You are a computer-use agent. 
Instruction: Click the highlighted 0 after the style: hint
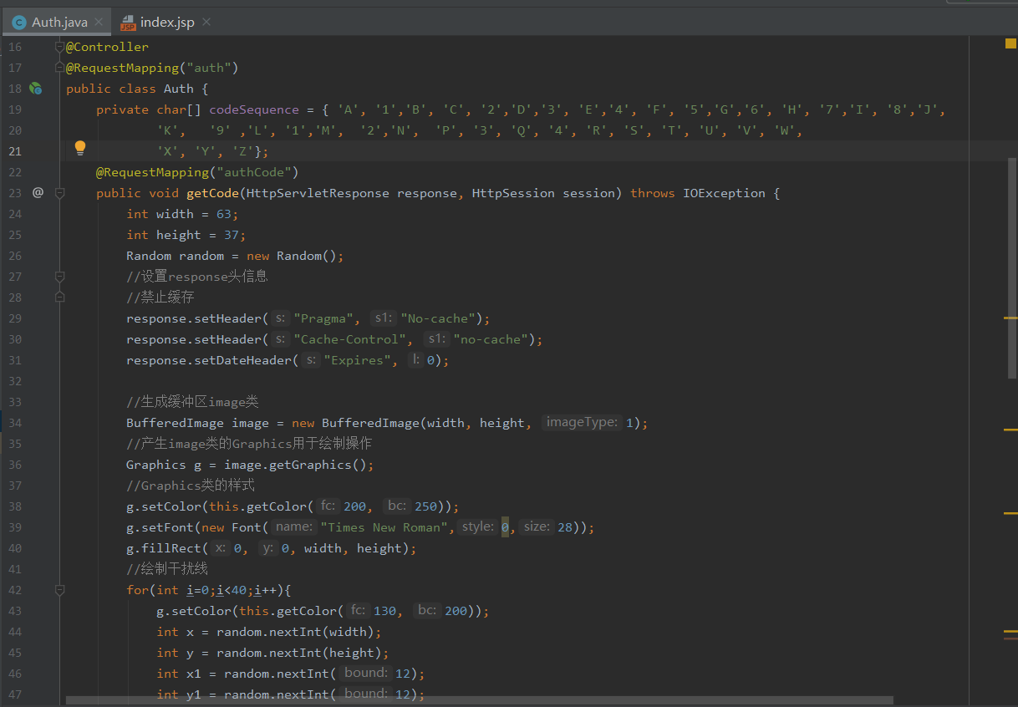pos(505,527)
